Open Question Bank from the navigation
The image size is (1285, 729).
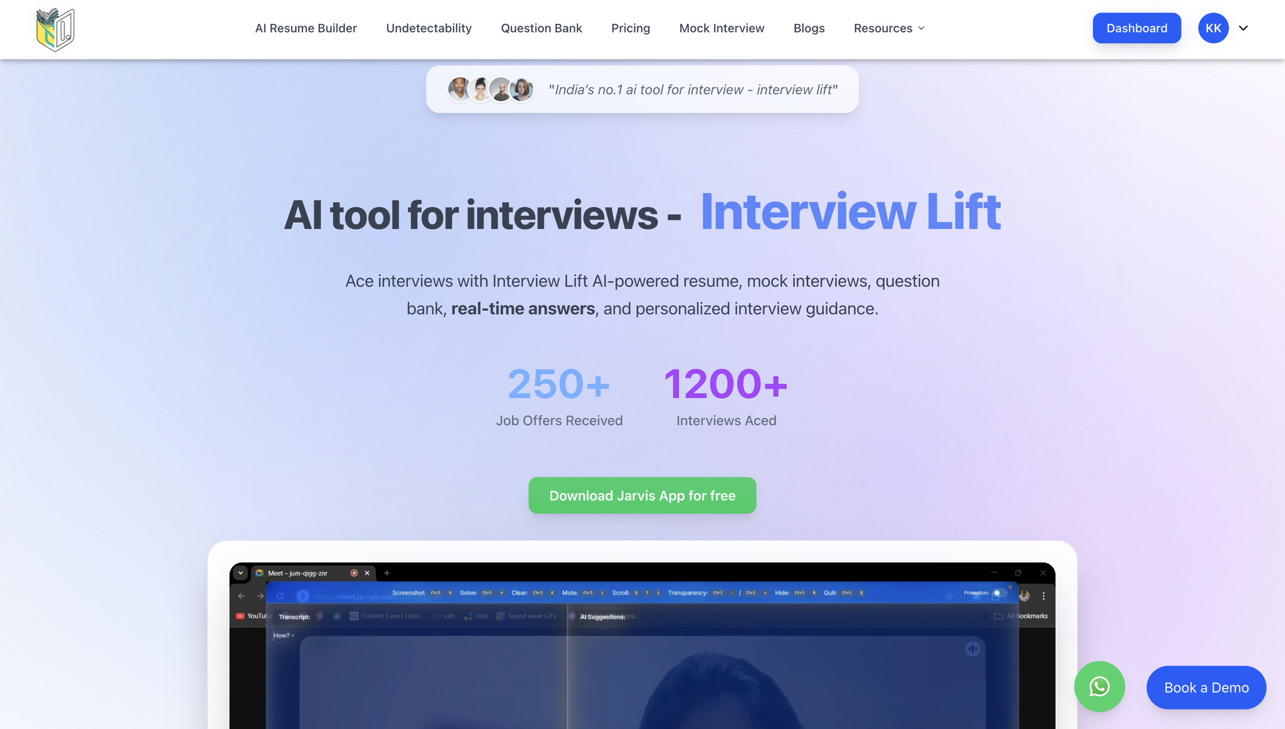coord(541,28)
